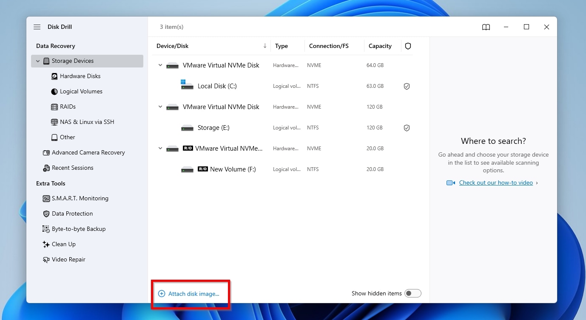Click the Local Disk (C:) Windows drive icon
Viewport: 586px width, 320px height.
[x=187, y=85]
